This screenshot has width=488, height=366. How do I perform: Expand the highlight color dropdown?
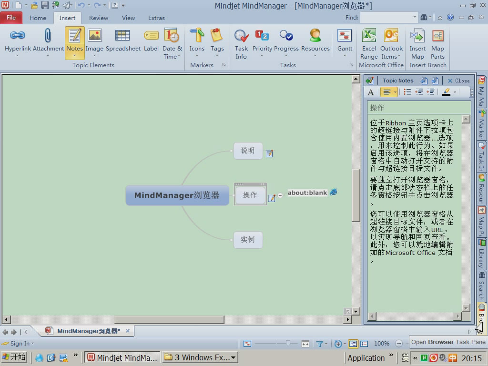click(455, 92)
